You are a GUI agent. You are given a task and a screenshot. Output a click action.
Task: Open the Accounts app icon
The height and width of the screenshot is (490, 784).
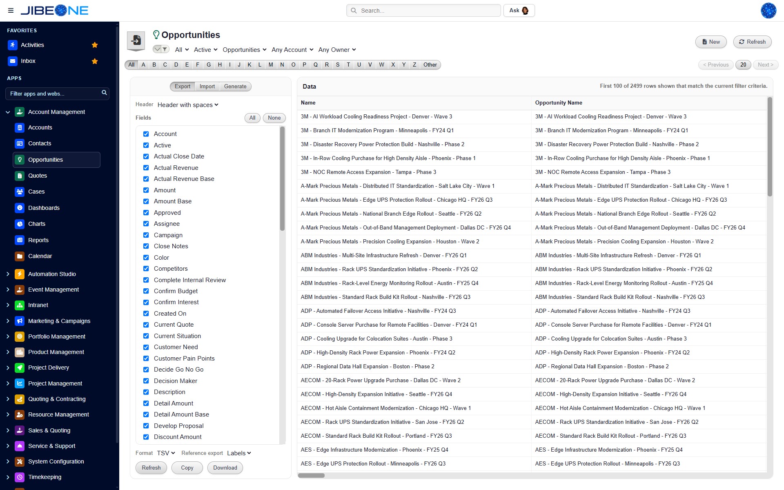[x=20, y=127]
